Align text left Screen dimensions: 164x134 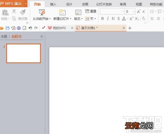click(152, 19)
